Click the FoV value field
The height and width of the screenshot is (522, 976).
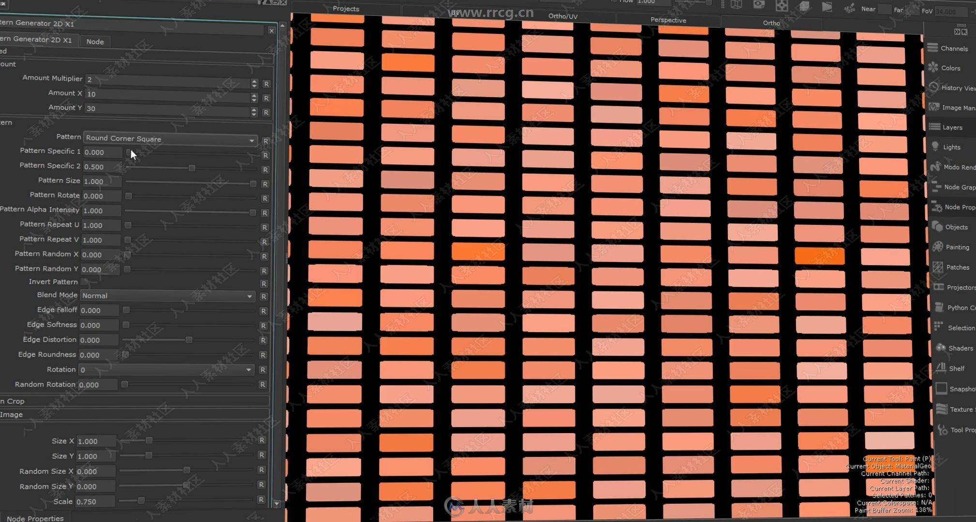[951, 12]
